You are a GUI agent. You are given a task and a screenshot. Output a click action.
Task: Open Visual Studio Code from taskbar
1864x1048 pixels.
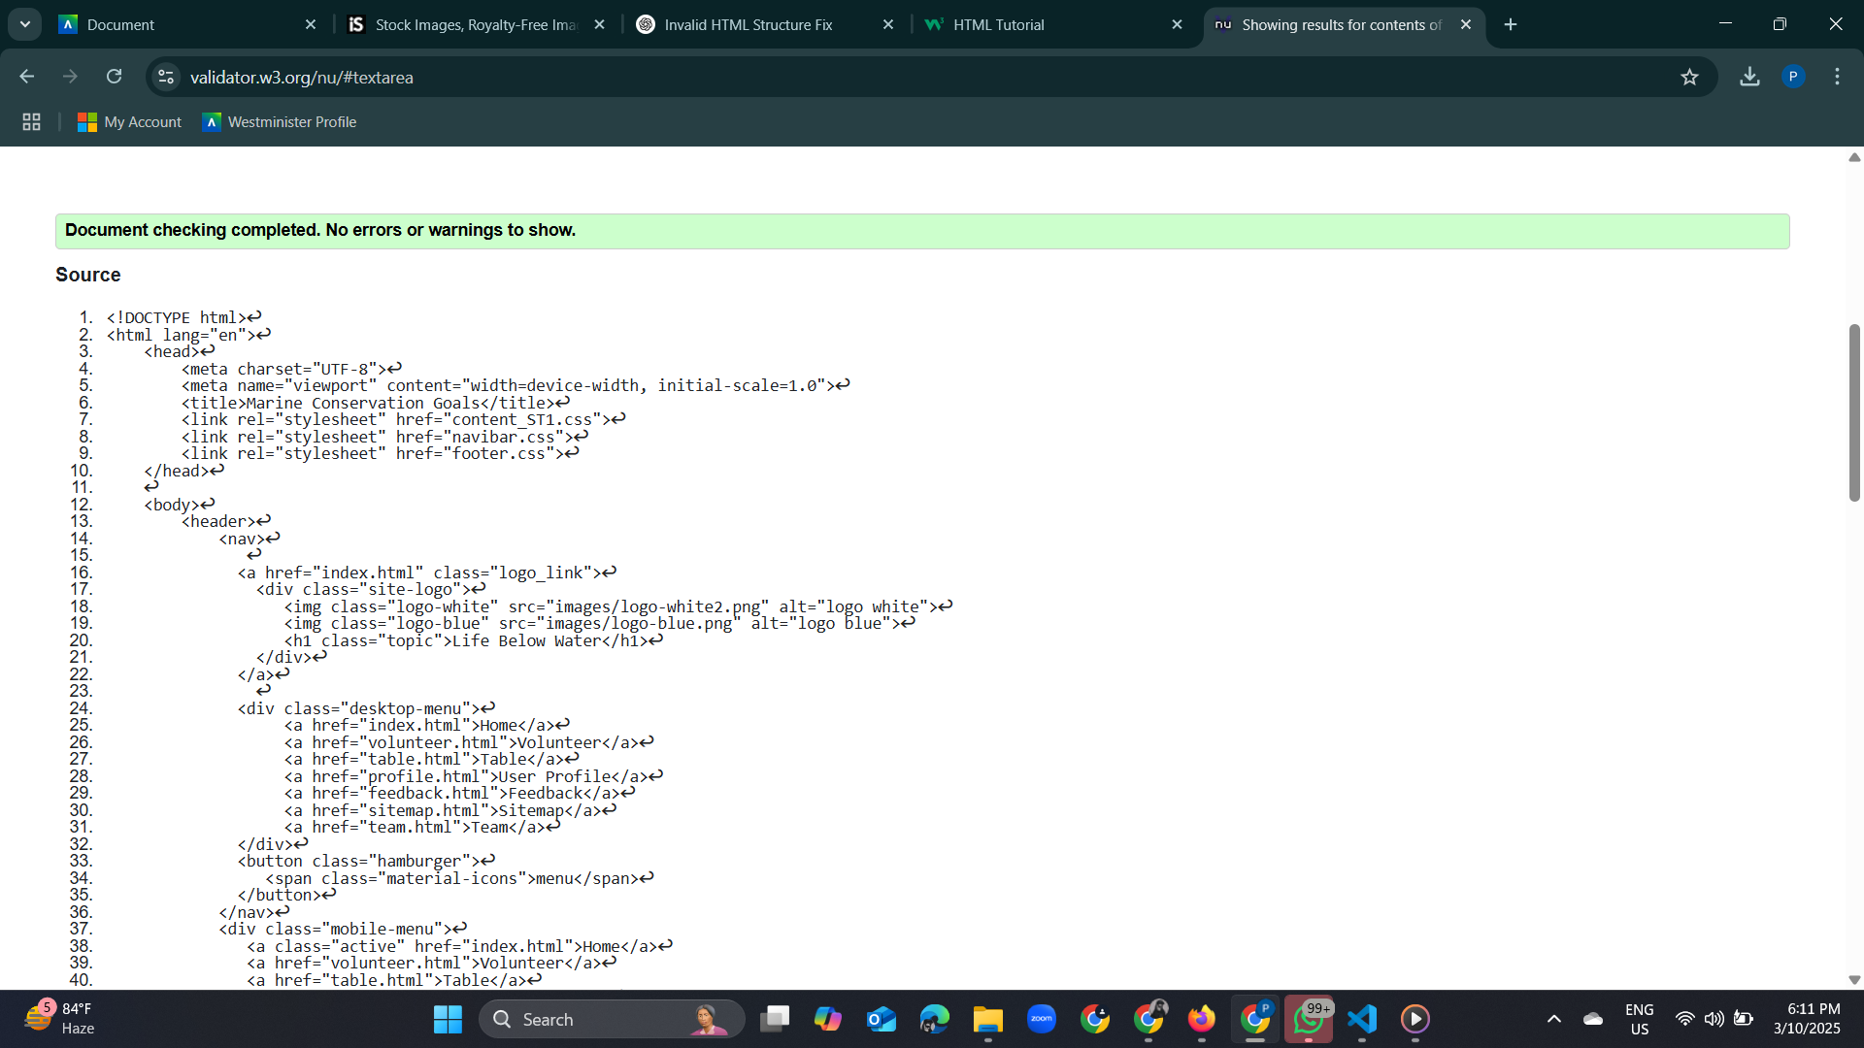[1362, 1019]
